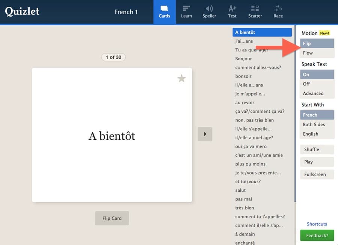The height and width of the screenshot is (245, 338).
Task: Select 'non, pas très bien' term
Action: coord(262,120)
